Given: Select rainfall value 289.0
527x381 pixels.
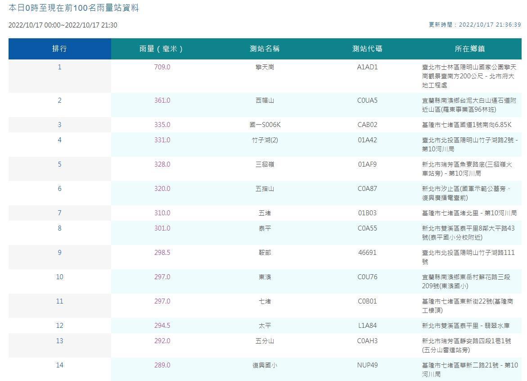Looking at the screenshot, I should (x=162, y=365).
